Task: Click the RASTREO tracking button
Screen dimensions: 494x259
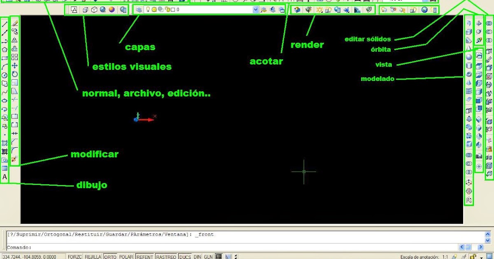Action: click(167, 257)
